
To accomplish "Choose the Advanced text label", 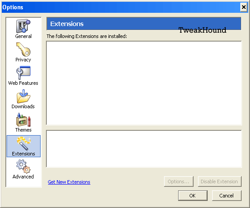I will [23, 177].
